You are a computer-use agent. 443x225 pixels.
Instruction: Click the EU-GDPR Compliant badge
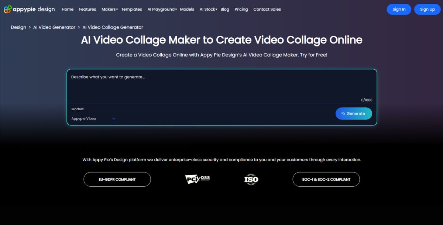coord(117,179)
